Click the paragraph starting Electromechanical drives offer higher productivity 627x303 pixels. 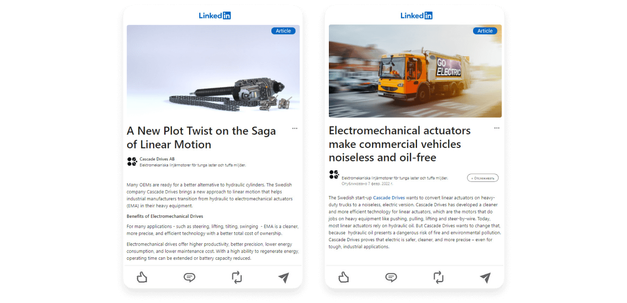click(x=213, y=251)
